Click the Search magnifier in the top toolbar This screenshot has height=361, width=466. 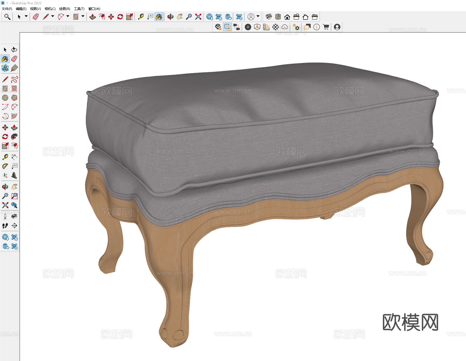coord(7,17)
